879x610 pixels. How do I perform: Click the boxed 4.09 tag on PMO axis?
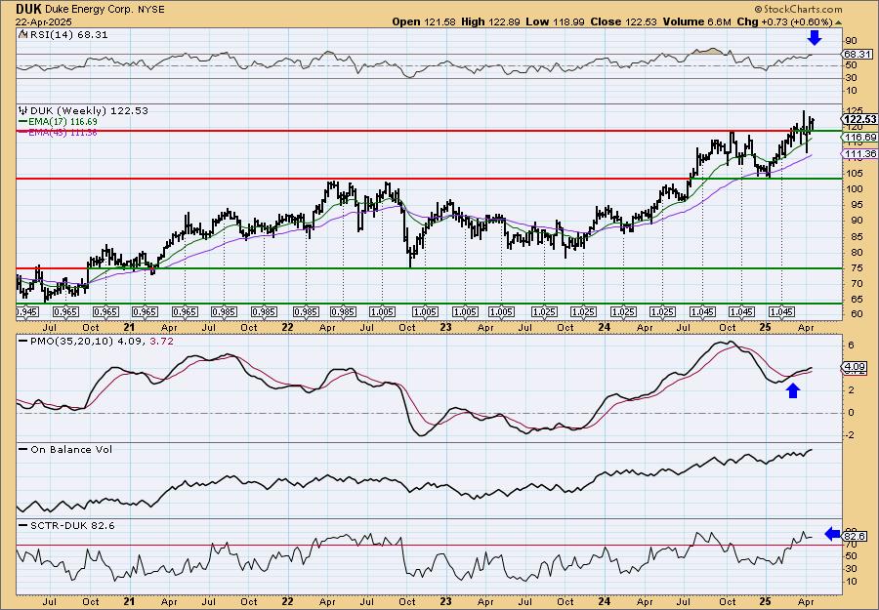click(x=855, y=367)
